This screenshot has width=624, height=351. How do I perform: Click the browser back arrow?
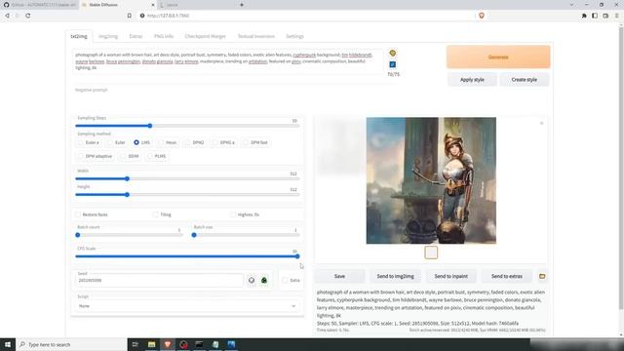click(x=7, y=16)
